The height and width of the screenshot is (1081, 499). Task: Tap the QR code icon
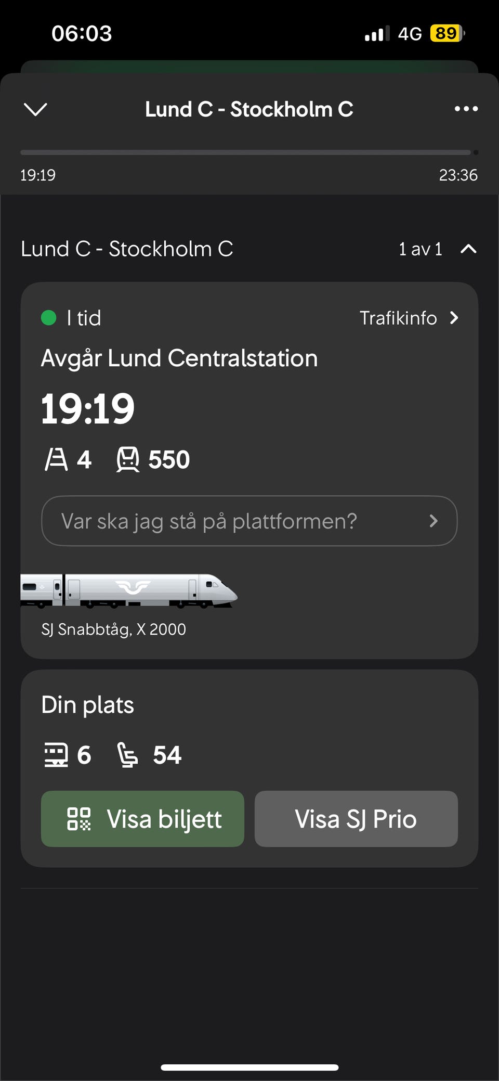[79, 819]
